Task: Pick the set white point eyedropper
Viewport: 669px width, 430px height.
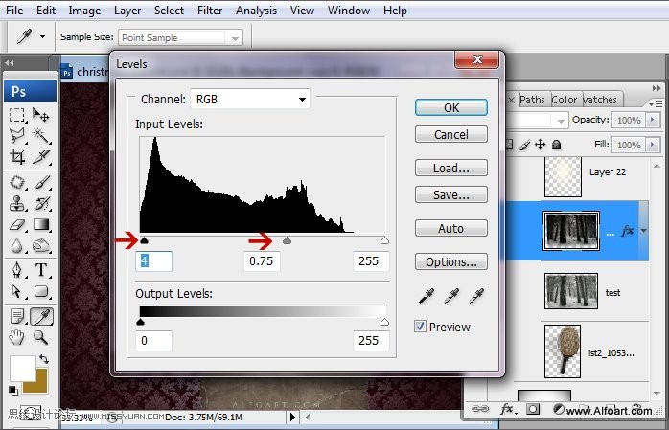Action: pos(476,296)
